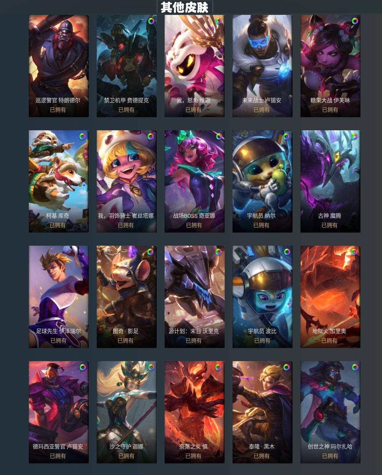Viewport: 382px width, 475px height.
Task: Click chroma wheel icon on 柯基 库奇 card
Action: (82, 136)
